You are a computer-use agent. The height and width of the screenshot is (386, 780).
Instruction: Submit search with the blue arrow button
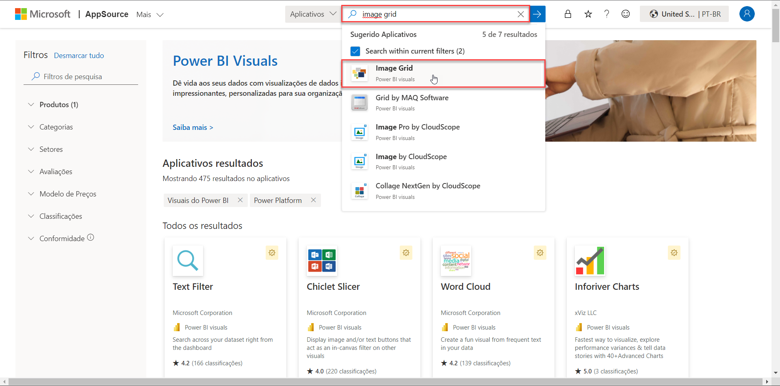point(537,14)
